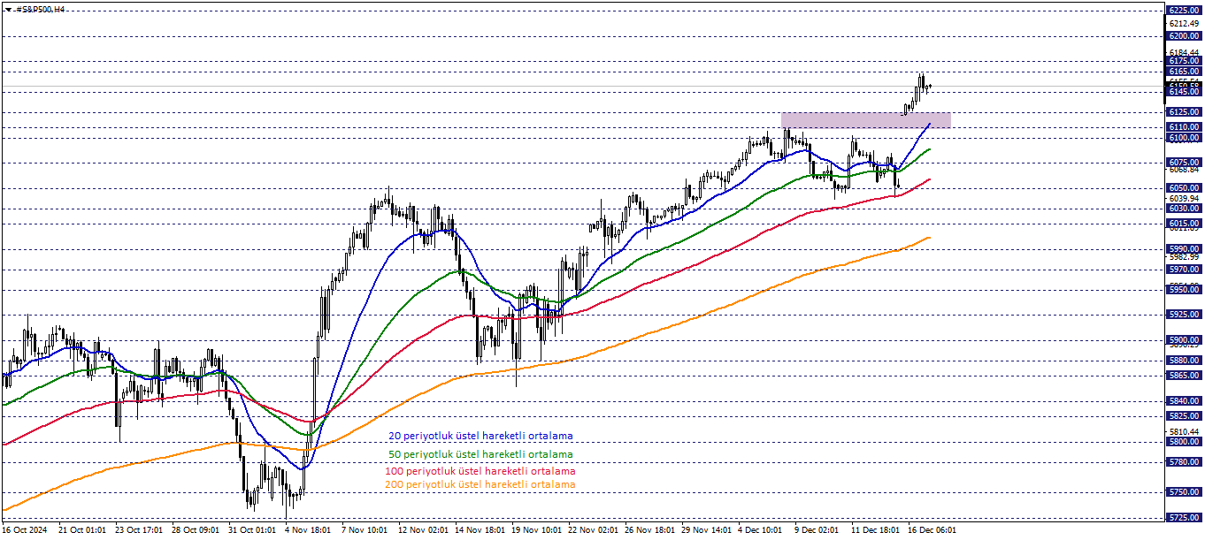Click the 23 Oct 17:01 time axis label
The width and height of the screenshot is (1205, 540).
pos(139,530)
